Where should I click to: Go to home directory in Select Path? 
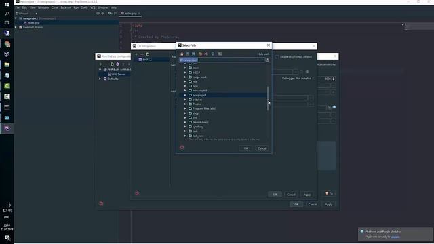click(x=182, y=54)
